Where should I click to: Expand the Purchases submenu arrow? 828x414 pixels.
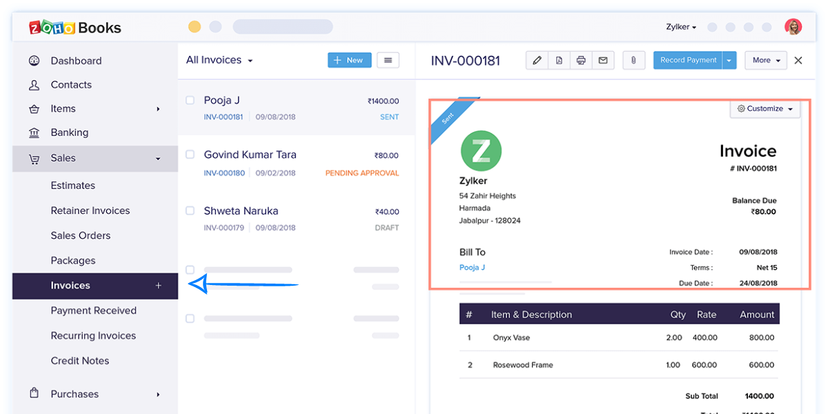[x=158, y=395]
